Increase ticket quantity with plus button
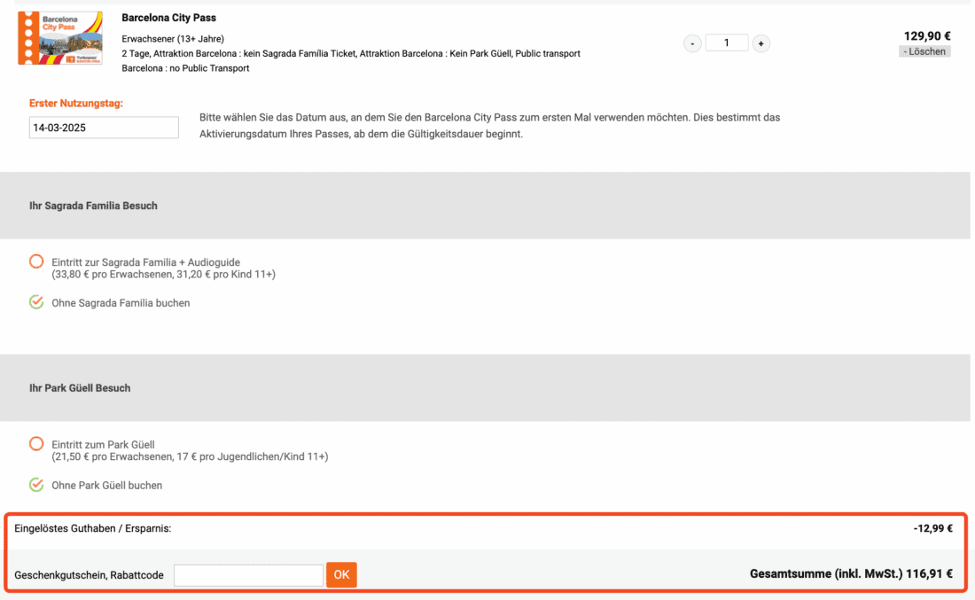Viewport: 975px width, 600px height. coord(760,43)
